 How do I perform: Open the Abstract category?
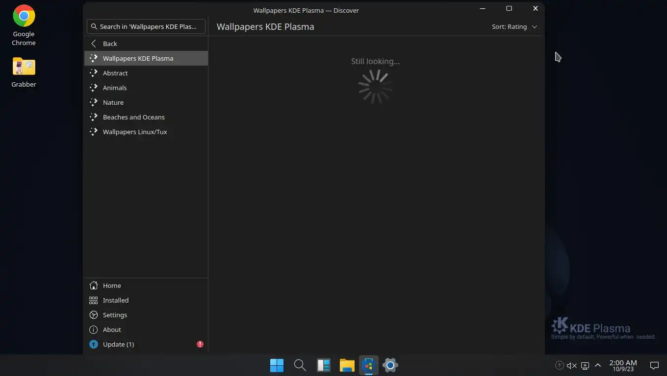pos(146,73)
